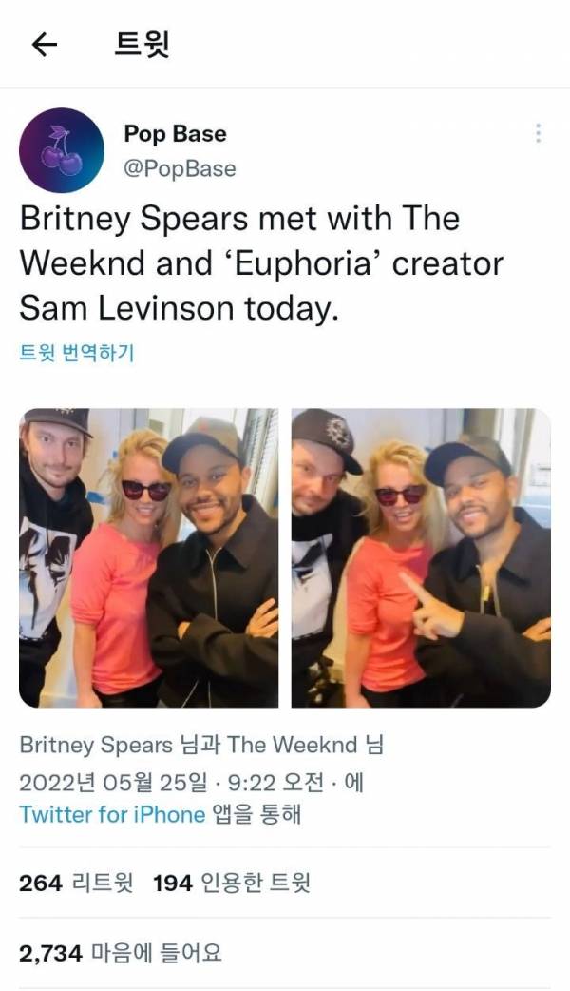The width and height of the screenshot is (570, 991).
Task: Tap 'Sam Levinson today.' tweet text line
Action: [180, 309]
